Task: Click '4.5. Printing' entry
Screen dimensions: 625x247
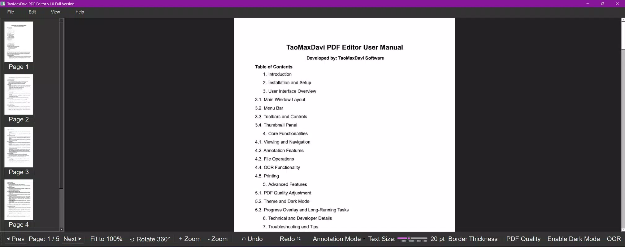Action: click(x=267, y=176)
